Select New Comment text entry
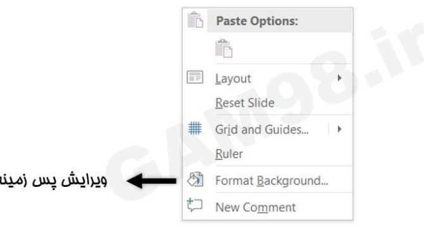The height and width of the screenshot is (245, 424). 256,208
